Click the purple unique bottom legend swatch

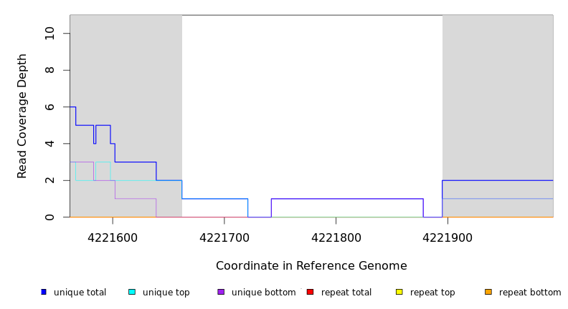pos(221,292)
